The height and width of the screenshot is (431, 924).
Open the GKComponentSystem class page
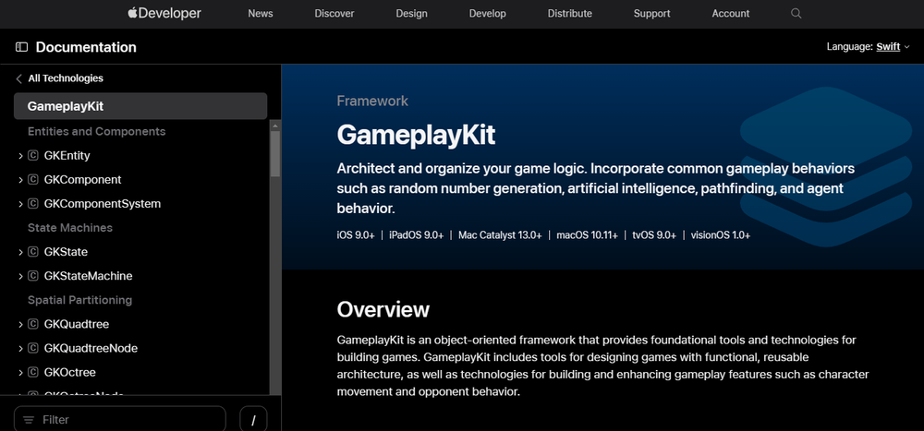(103, 204)
